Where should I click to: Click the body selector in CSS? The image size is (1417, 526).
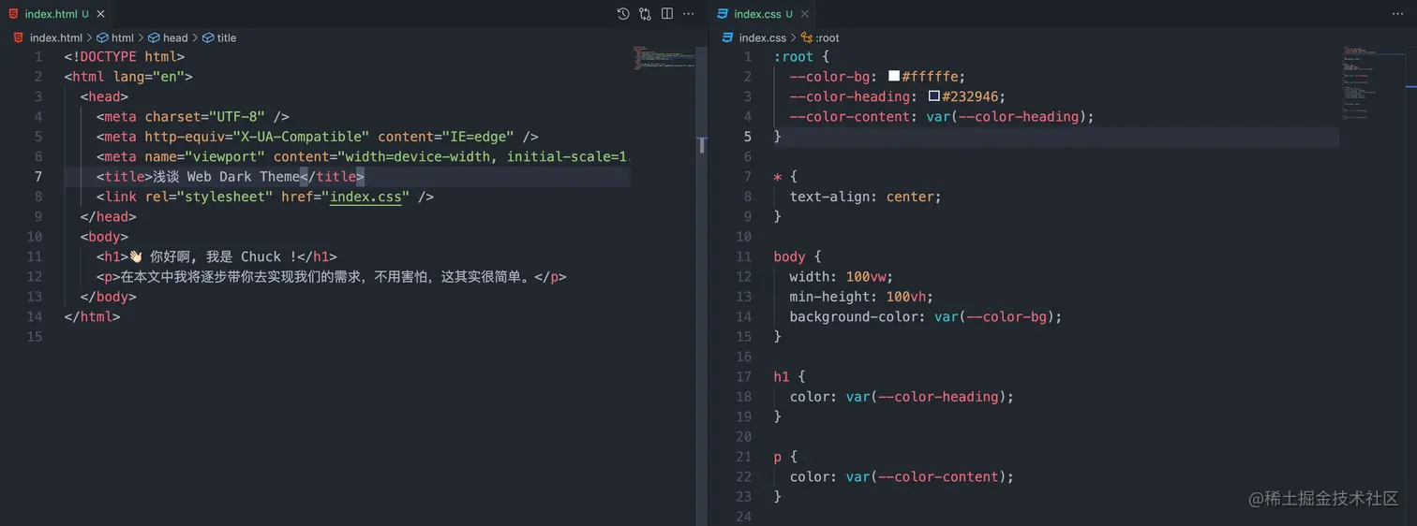click(x=789, y=256)
